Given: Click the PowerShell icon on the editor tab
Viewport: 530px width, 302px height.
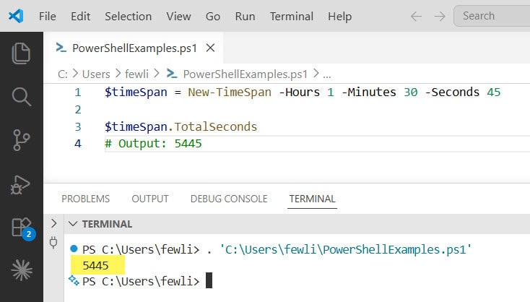Looking at the screenshot, I should coord(61,48).
